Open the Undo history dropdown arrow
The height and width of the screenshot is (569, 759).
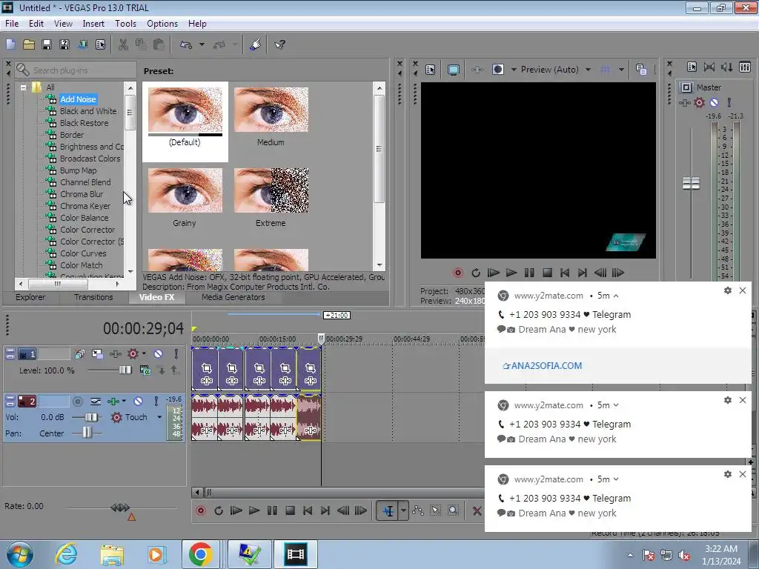point(202,44)
